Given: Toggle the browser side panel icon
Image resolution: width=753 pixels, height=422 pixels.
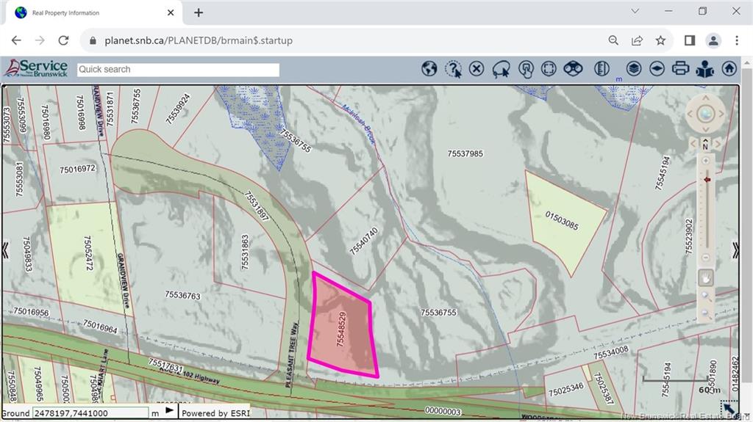Looking at the screenshot, I should pyautogui.click(x=690, y=40).
